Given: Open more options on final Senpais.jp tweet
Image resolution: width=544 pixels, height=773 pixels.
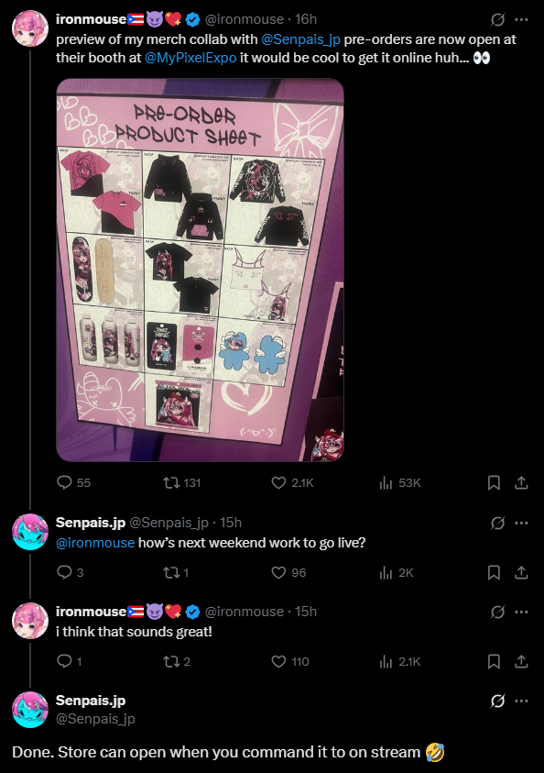Looking at the screenshot, I should point(521,701).
